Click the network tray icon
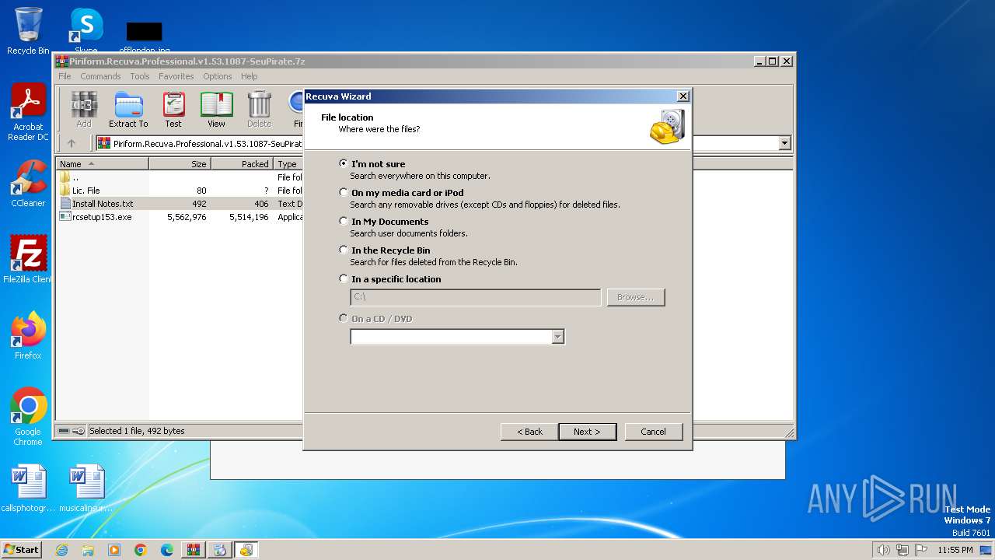This screenshot has height=560, width=995. tap(902, 550)
